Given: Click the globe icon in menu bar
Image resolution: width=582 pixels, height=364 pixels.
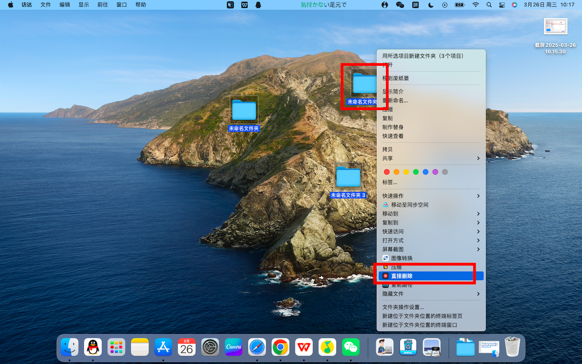Looking at the screenshot, I should pyautogui.click(x=385, y=5).
